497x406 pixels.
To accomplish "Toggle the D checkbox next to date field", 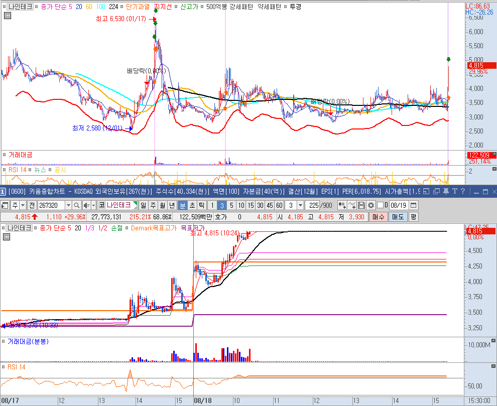I will click(380, 205).
